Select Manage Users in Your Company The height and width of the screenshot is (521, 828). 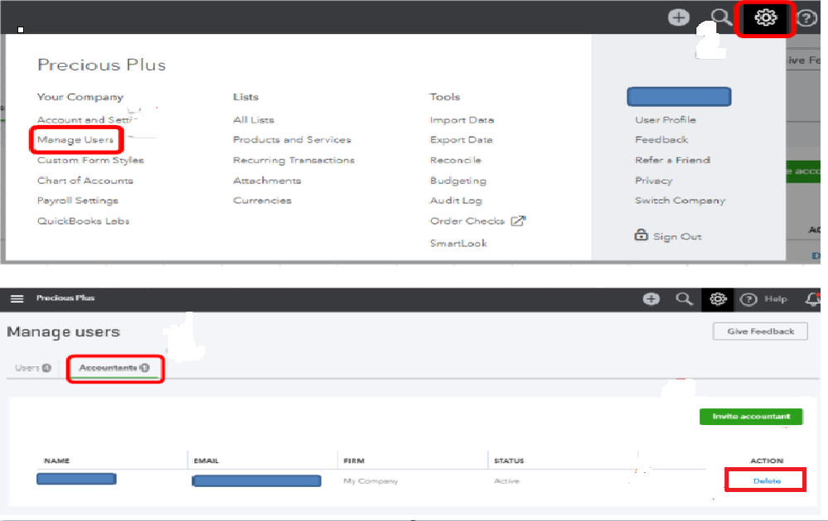coord(75,140)
